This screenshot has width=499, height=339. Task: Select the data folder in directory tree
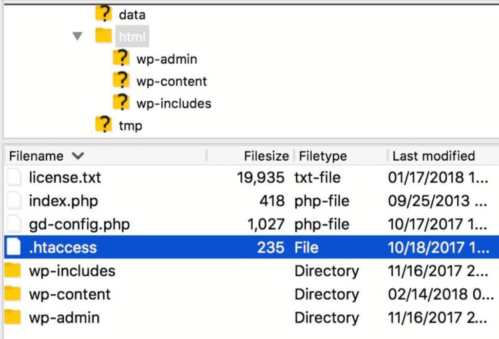point(132,15)
